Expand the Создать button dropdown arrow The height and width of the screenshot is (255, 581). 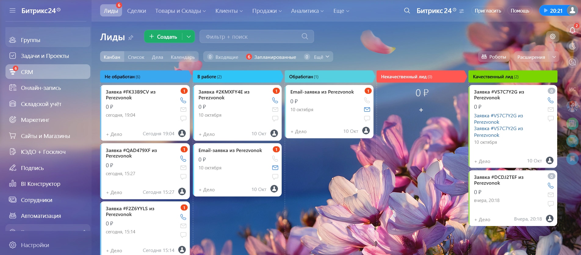pyautogui.click(x=189, y=37)
